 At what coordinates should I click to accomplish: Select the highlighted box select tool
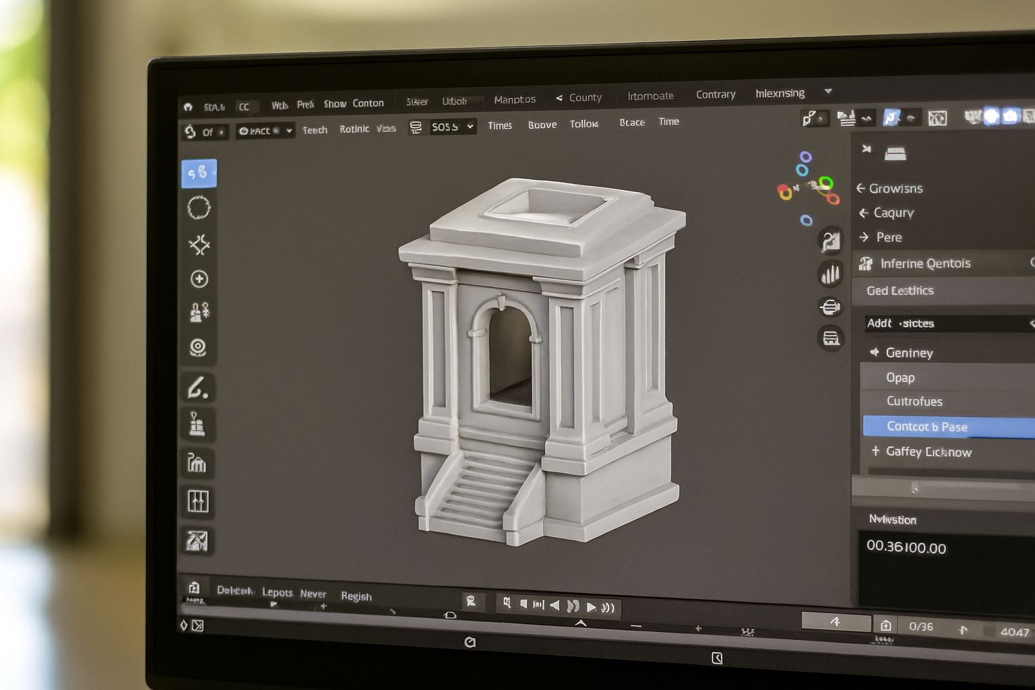[x=200, y=174]
